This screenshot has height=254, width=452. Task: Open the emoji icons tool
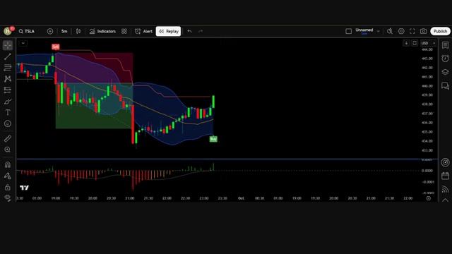click(8, 123)
